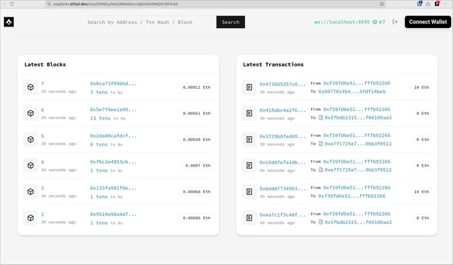This screenshot has width=453, height=265.
Task: Open To address 0xf39fd6e51...fffb92266
Action: (352, 196)
